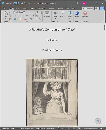
Task: Open the File tab
Action: tap(4, 8)
